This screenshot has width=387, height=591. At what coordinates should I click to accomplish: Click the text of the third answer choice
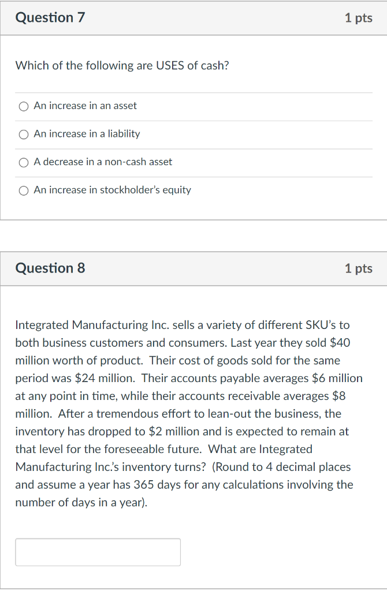click(102, 162)
